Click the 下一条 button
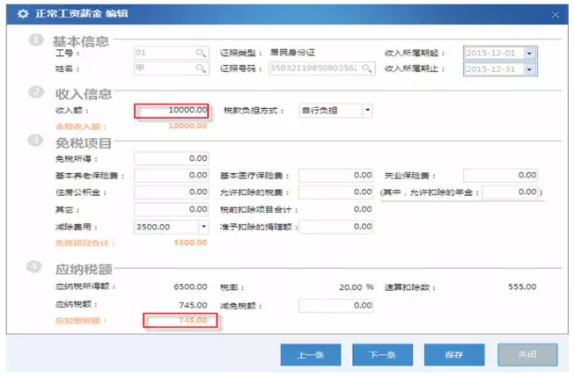This screenshot has height=377, width=574. tap(382, 354)
